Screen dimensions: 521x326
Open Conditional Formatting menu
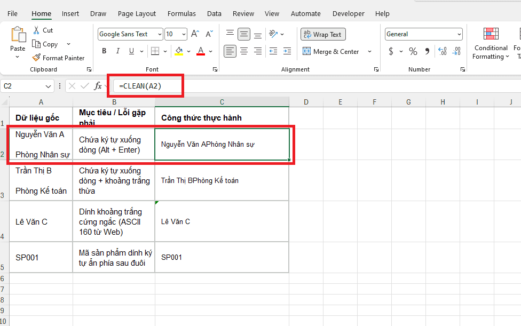click(491, 44)
